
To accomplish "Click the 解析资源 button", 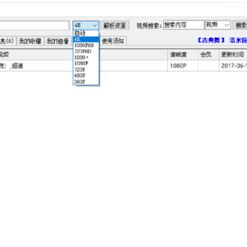I will (115, 25).
